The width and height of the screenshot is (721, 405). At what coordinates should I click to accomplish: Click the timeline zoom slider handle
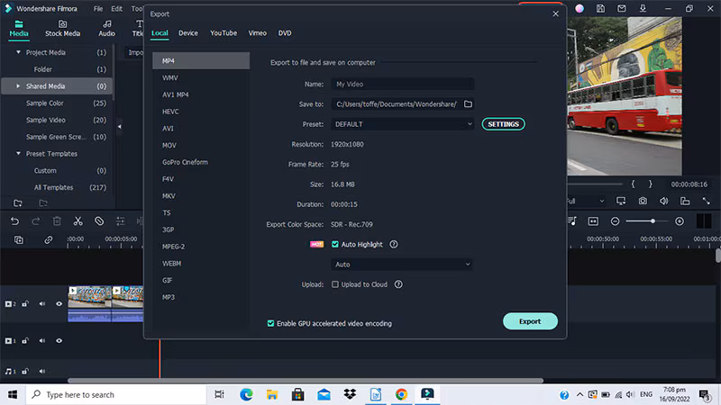[x=653, y=221]
